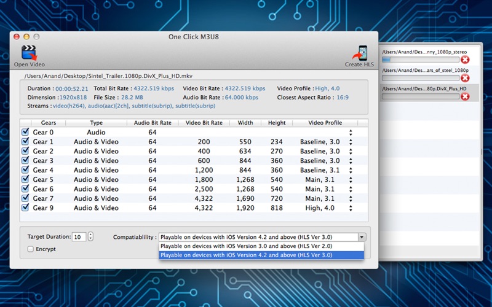The image size is (492, 307).
Task: Enable the Encrypt checkbox
Action: tap(30, 249)
